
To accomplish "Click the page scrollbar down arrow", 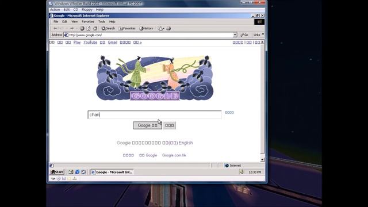I will 262,160.
